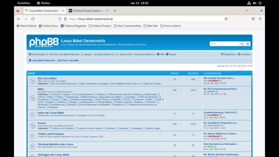Open the clock showing Jan 15 18:45

[x=139, y=3]
